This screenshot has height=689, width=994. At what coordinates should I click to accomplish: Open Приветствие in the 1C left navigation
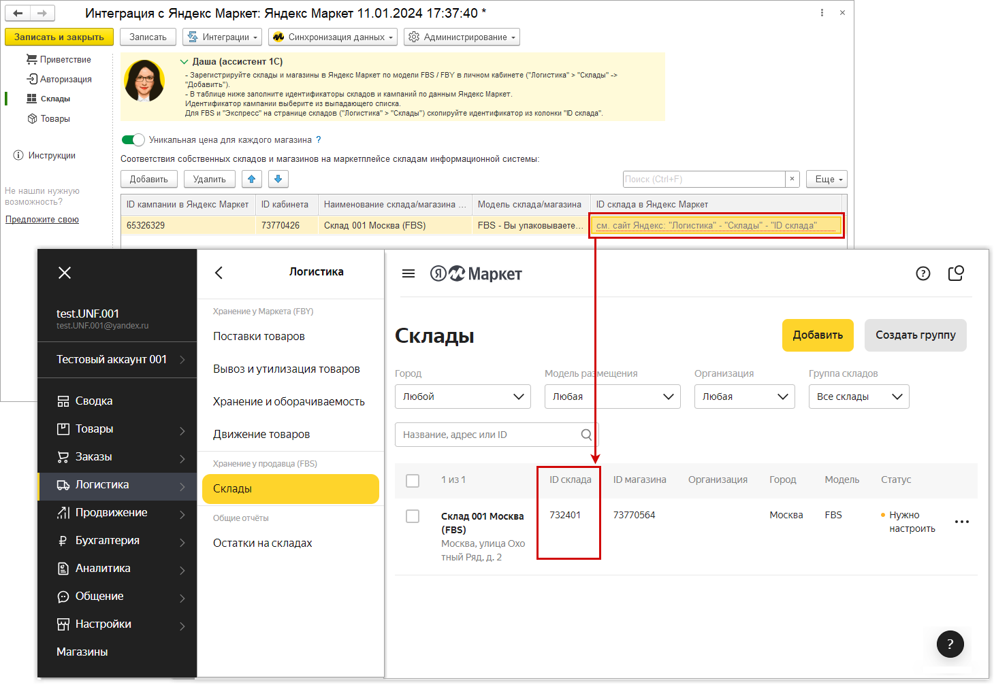coord(59,59)
